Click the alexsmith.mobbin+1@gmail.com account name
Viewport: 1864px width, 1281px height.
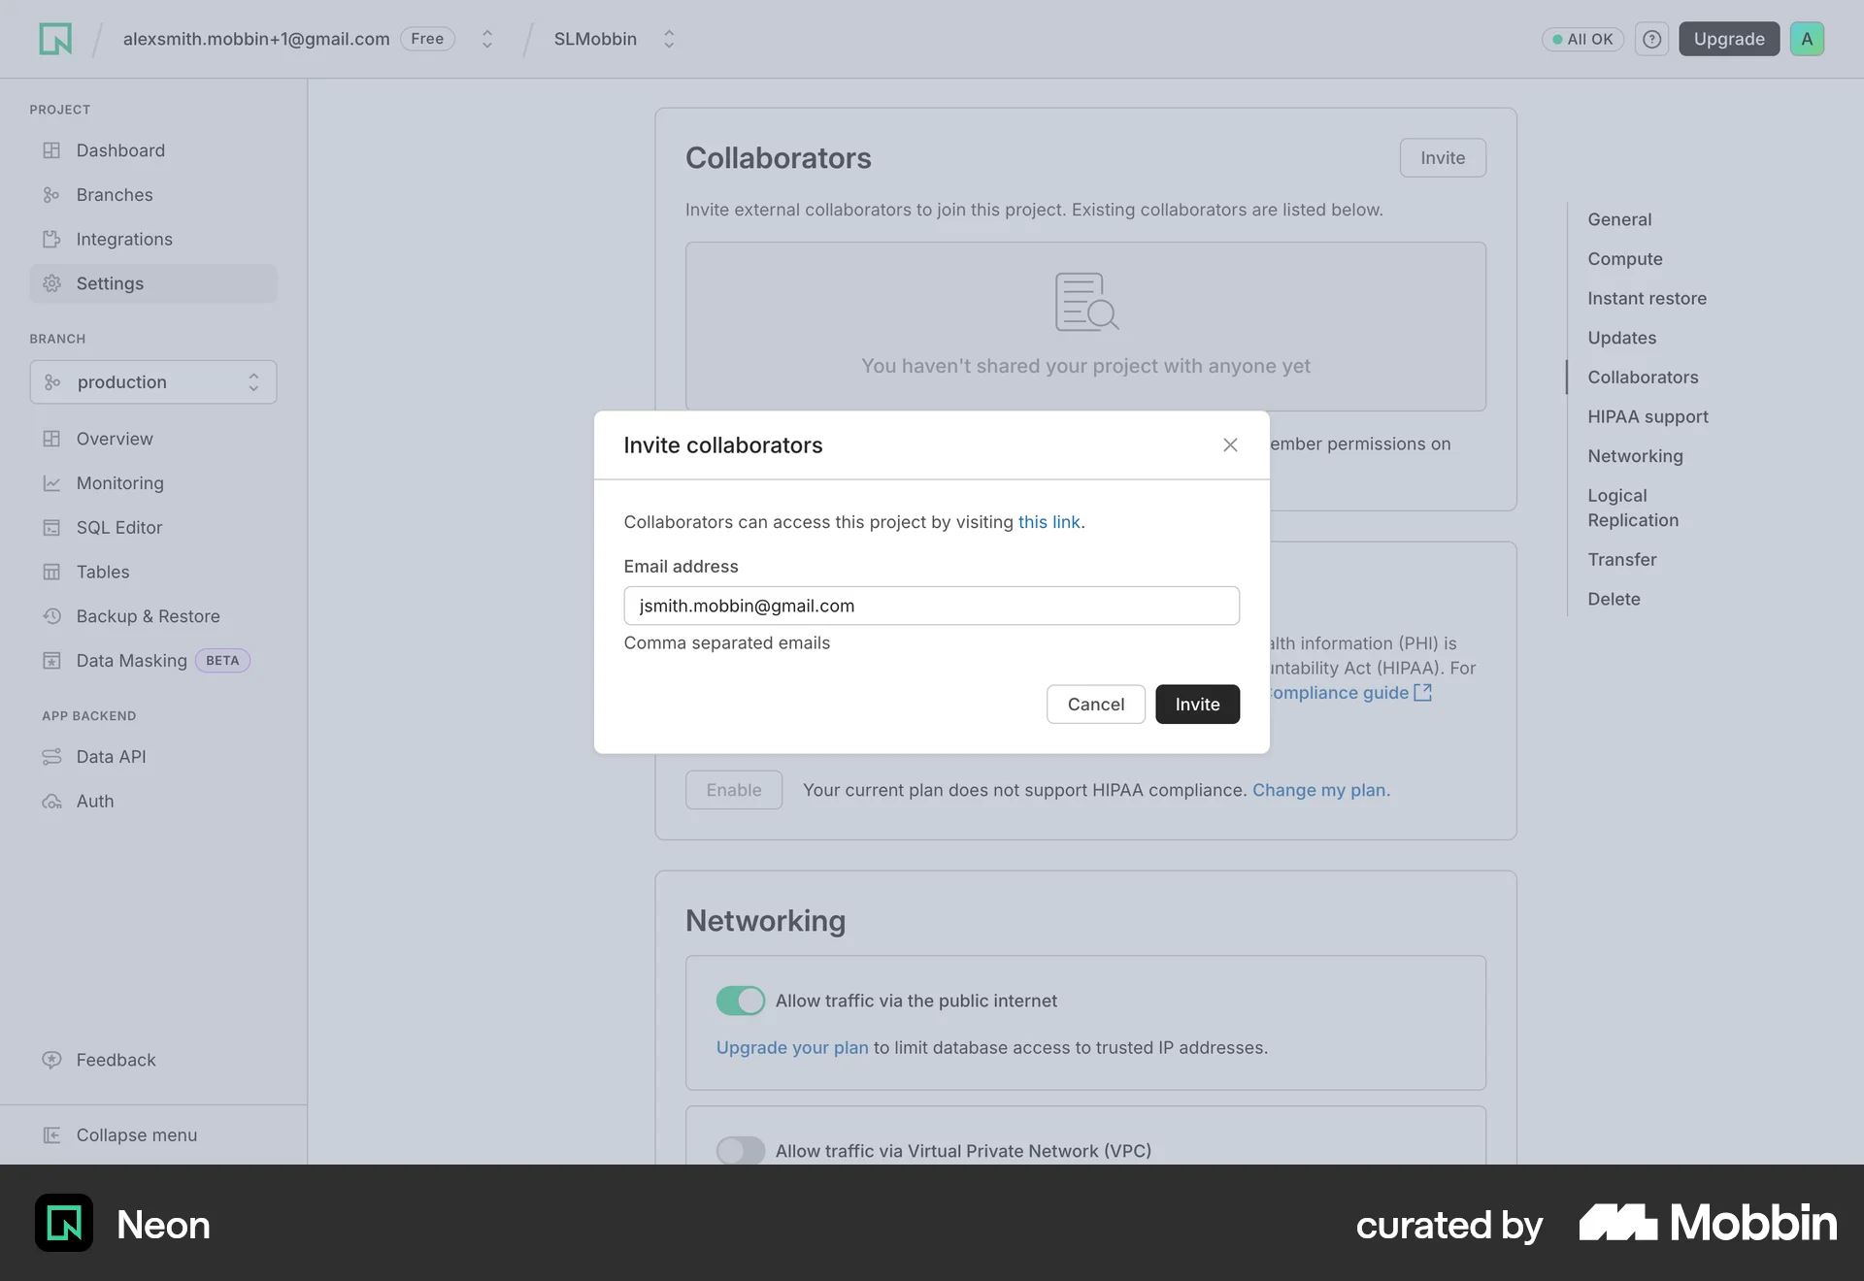(256, 39)
